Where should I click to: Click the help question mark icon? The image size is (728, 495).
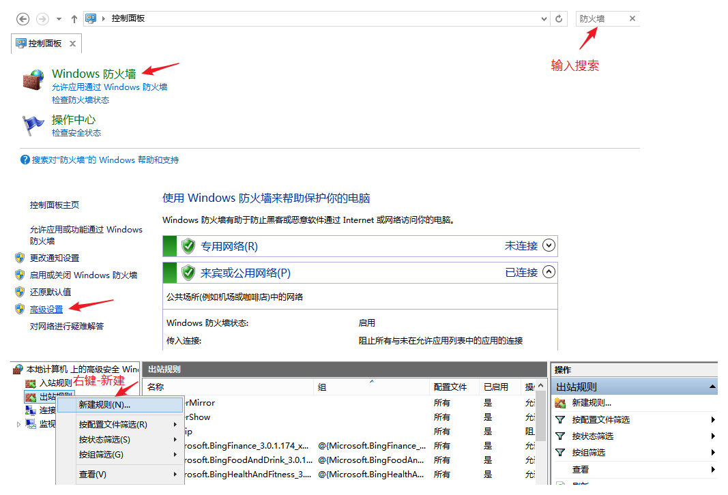[25, 160]
